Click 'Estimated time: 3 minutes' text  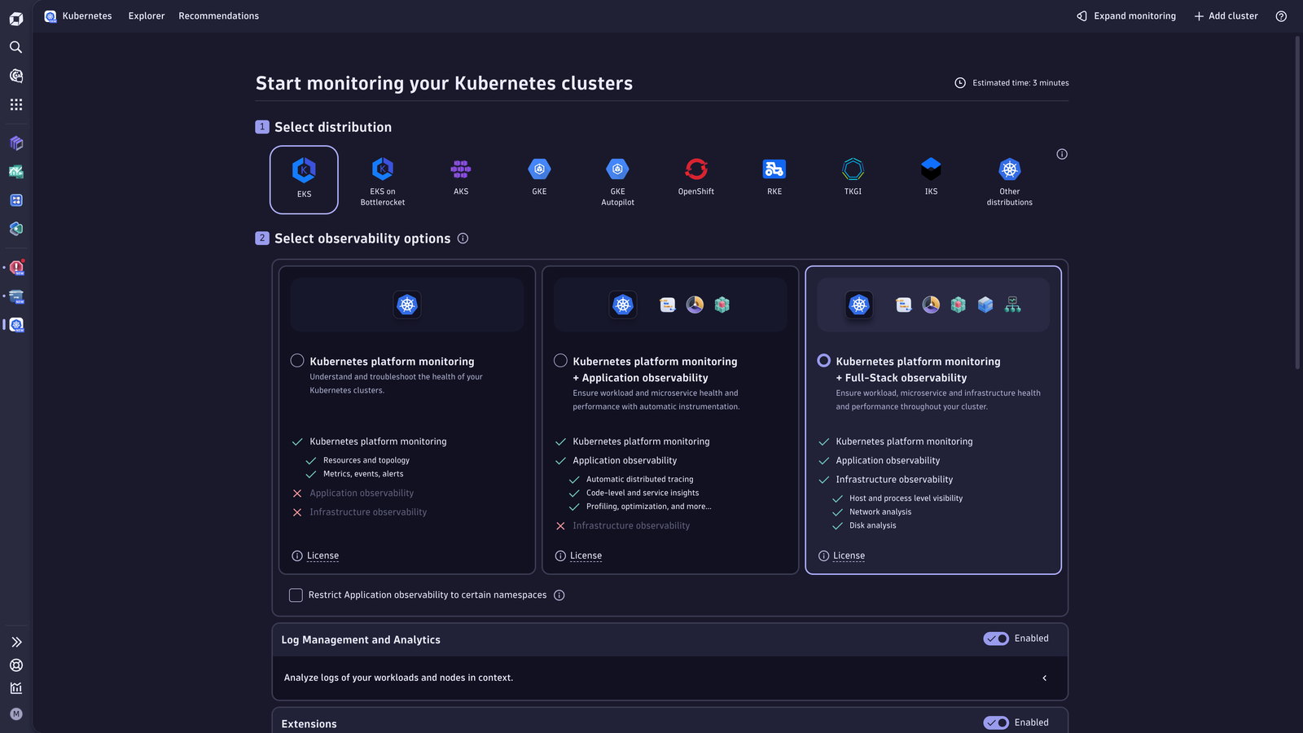1020,83
